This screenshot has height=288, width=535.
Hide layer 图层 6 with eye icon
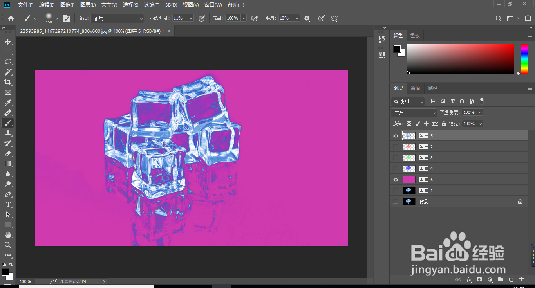(x=396, y=180)
